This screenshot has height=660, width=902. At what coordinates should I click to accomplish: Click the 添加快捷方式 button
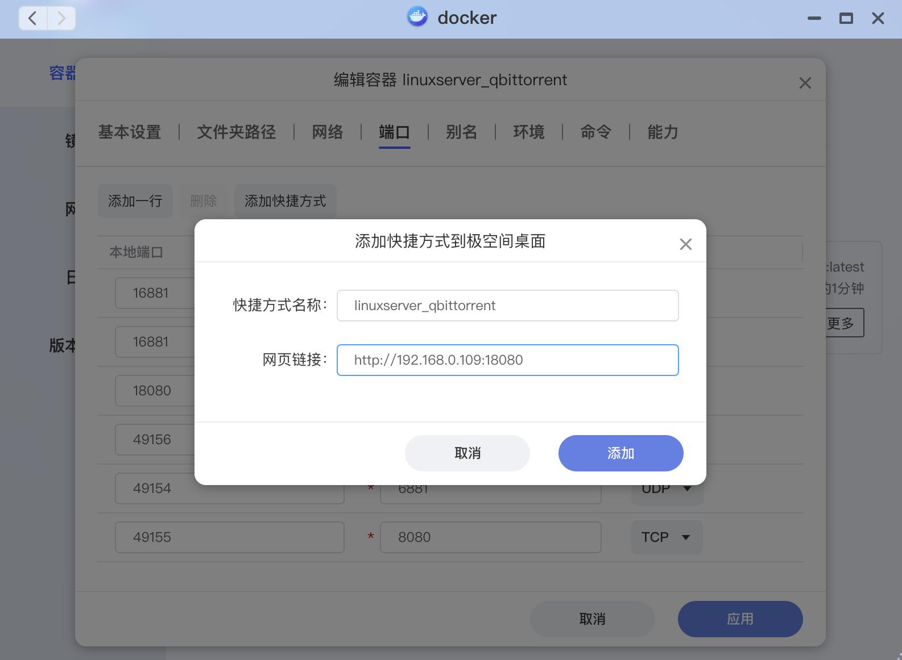(x=286, y=201)
